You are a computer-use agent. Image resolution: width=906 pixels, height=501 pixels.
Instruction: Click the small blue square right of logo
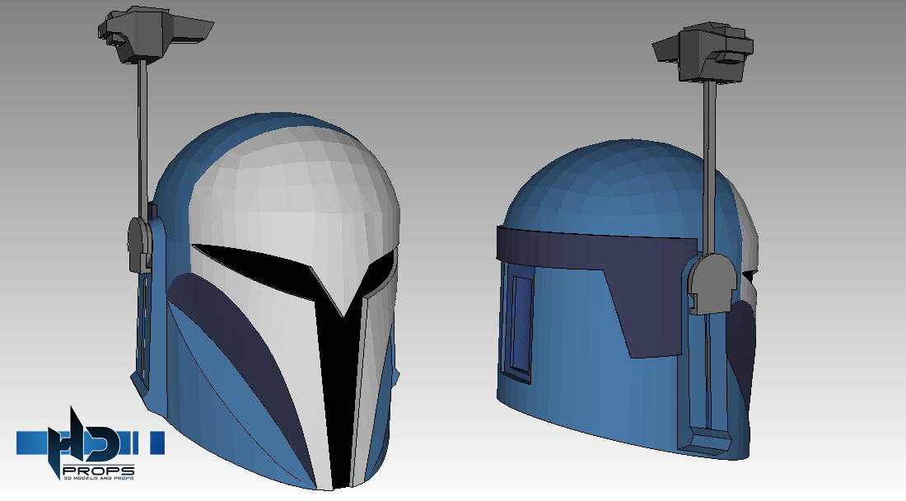pos(157,442)
